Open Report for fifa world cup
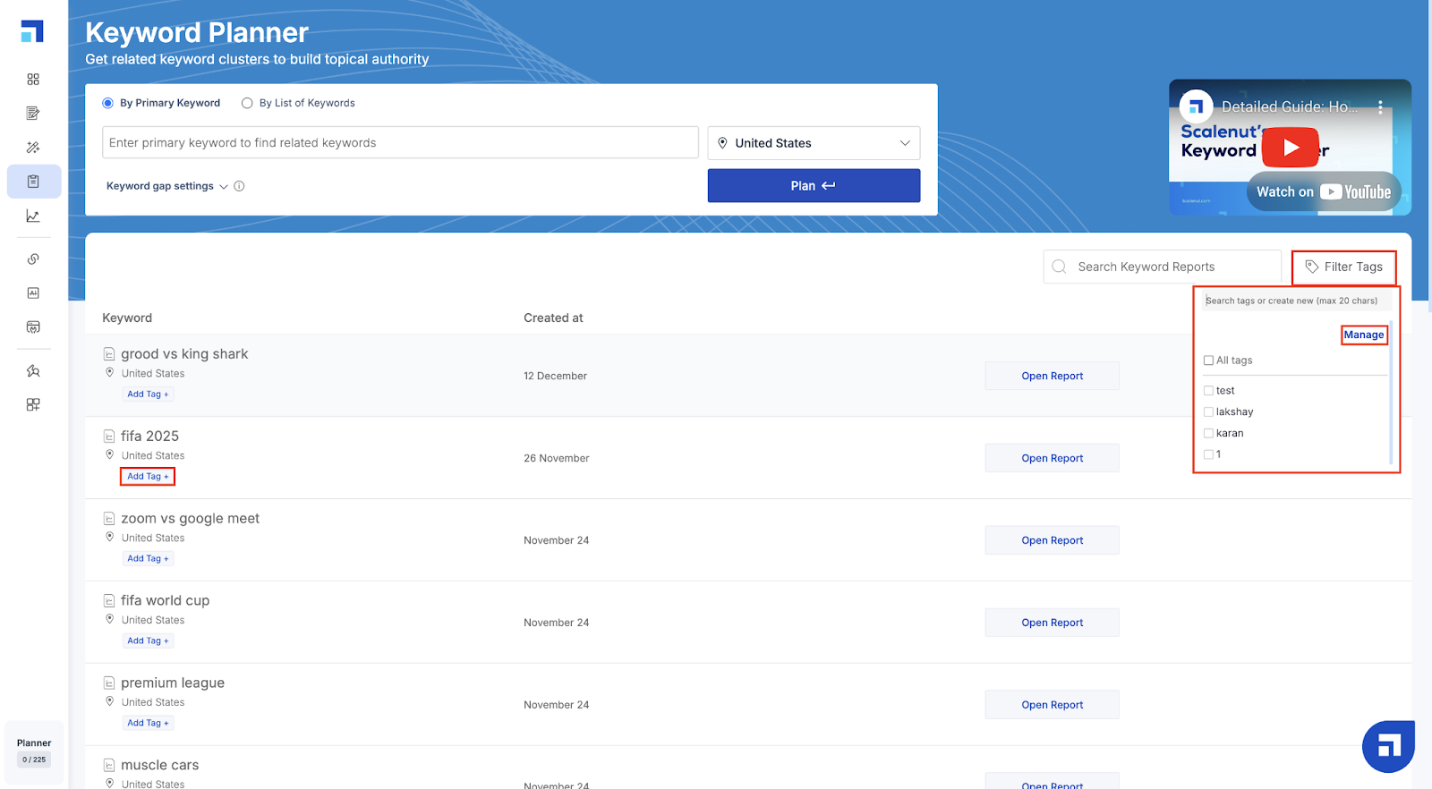 tap(1052, 623)
